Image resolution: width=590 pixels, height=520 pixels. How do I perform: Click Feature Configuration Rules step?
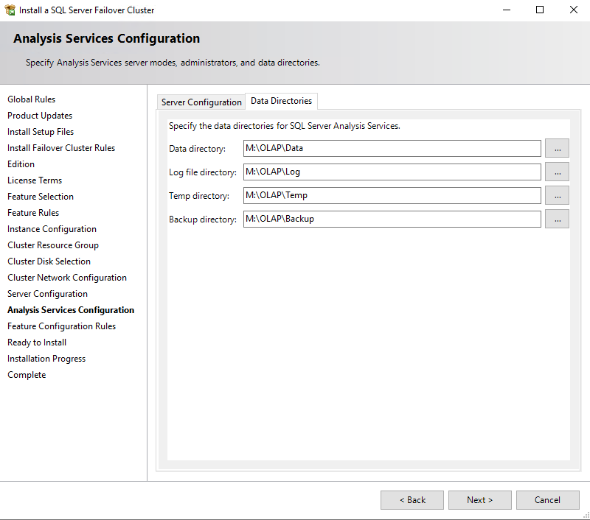point(62,326)
